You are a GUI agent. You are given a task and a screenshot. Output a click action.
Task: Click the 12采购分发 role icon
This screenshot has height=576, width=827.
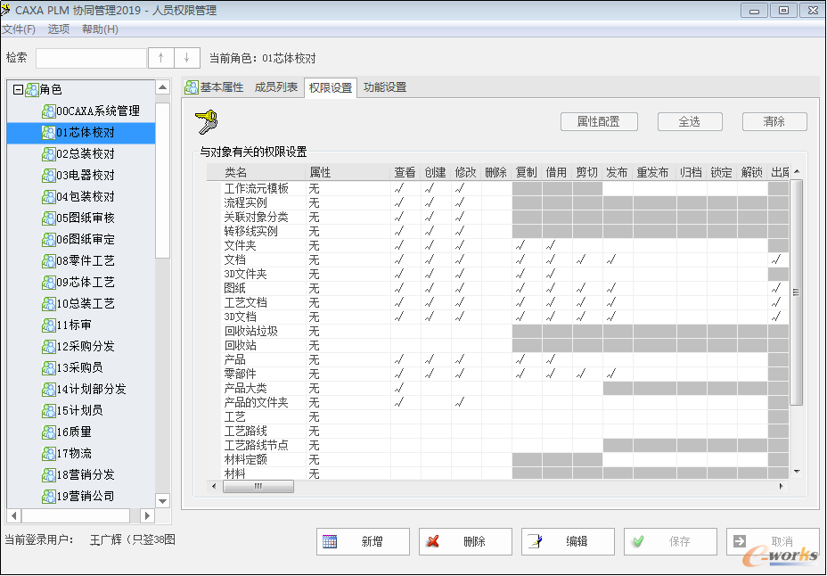tap(48, 347)
